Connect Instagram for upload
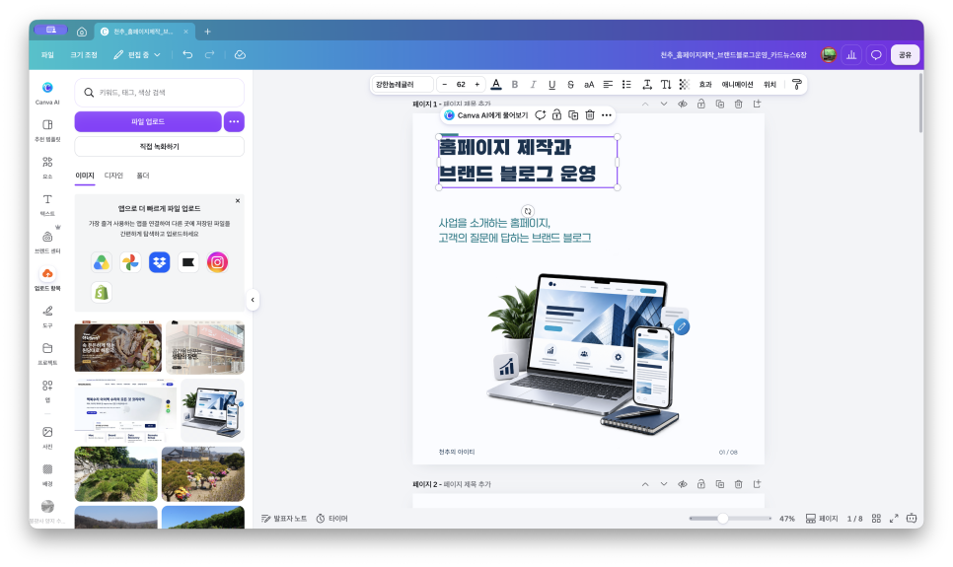Viewport: 953px width, 567px height. 218,262
